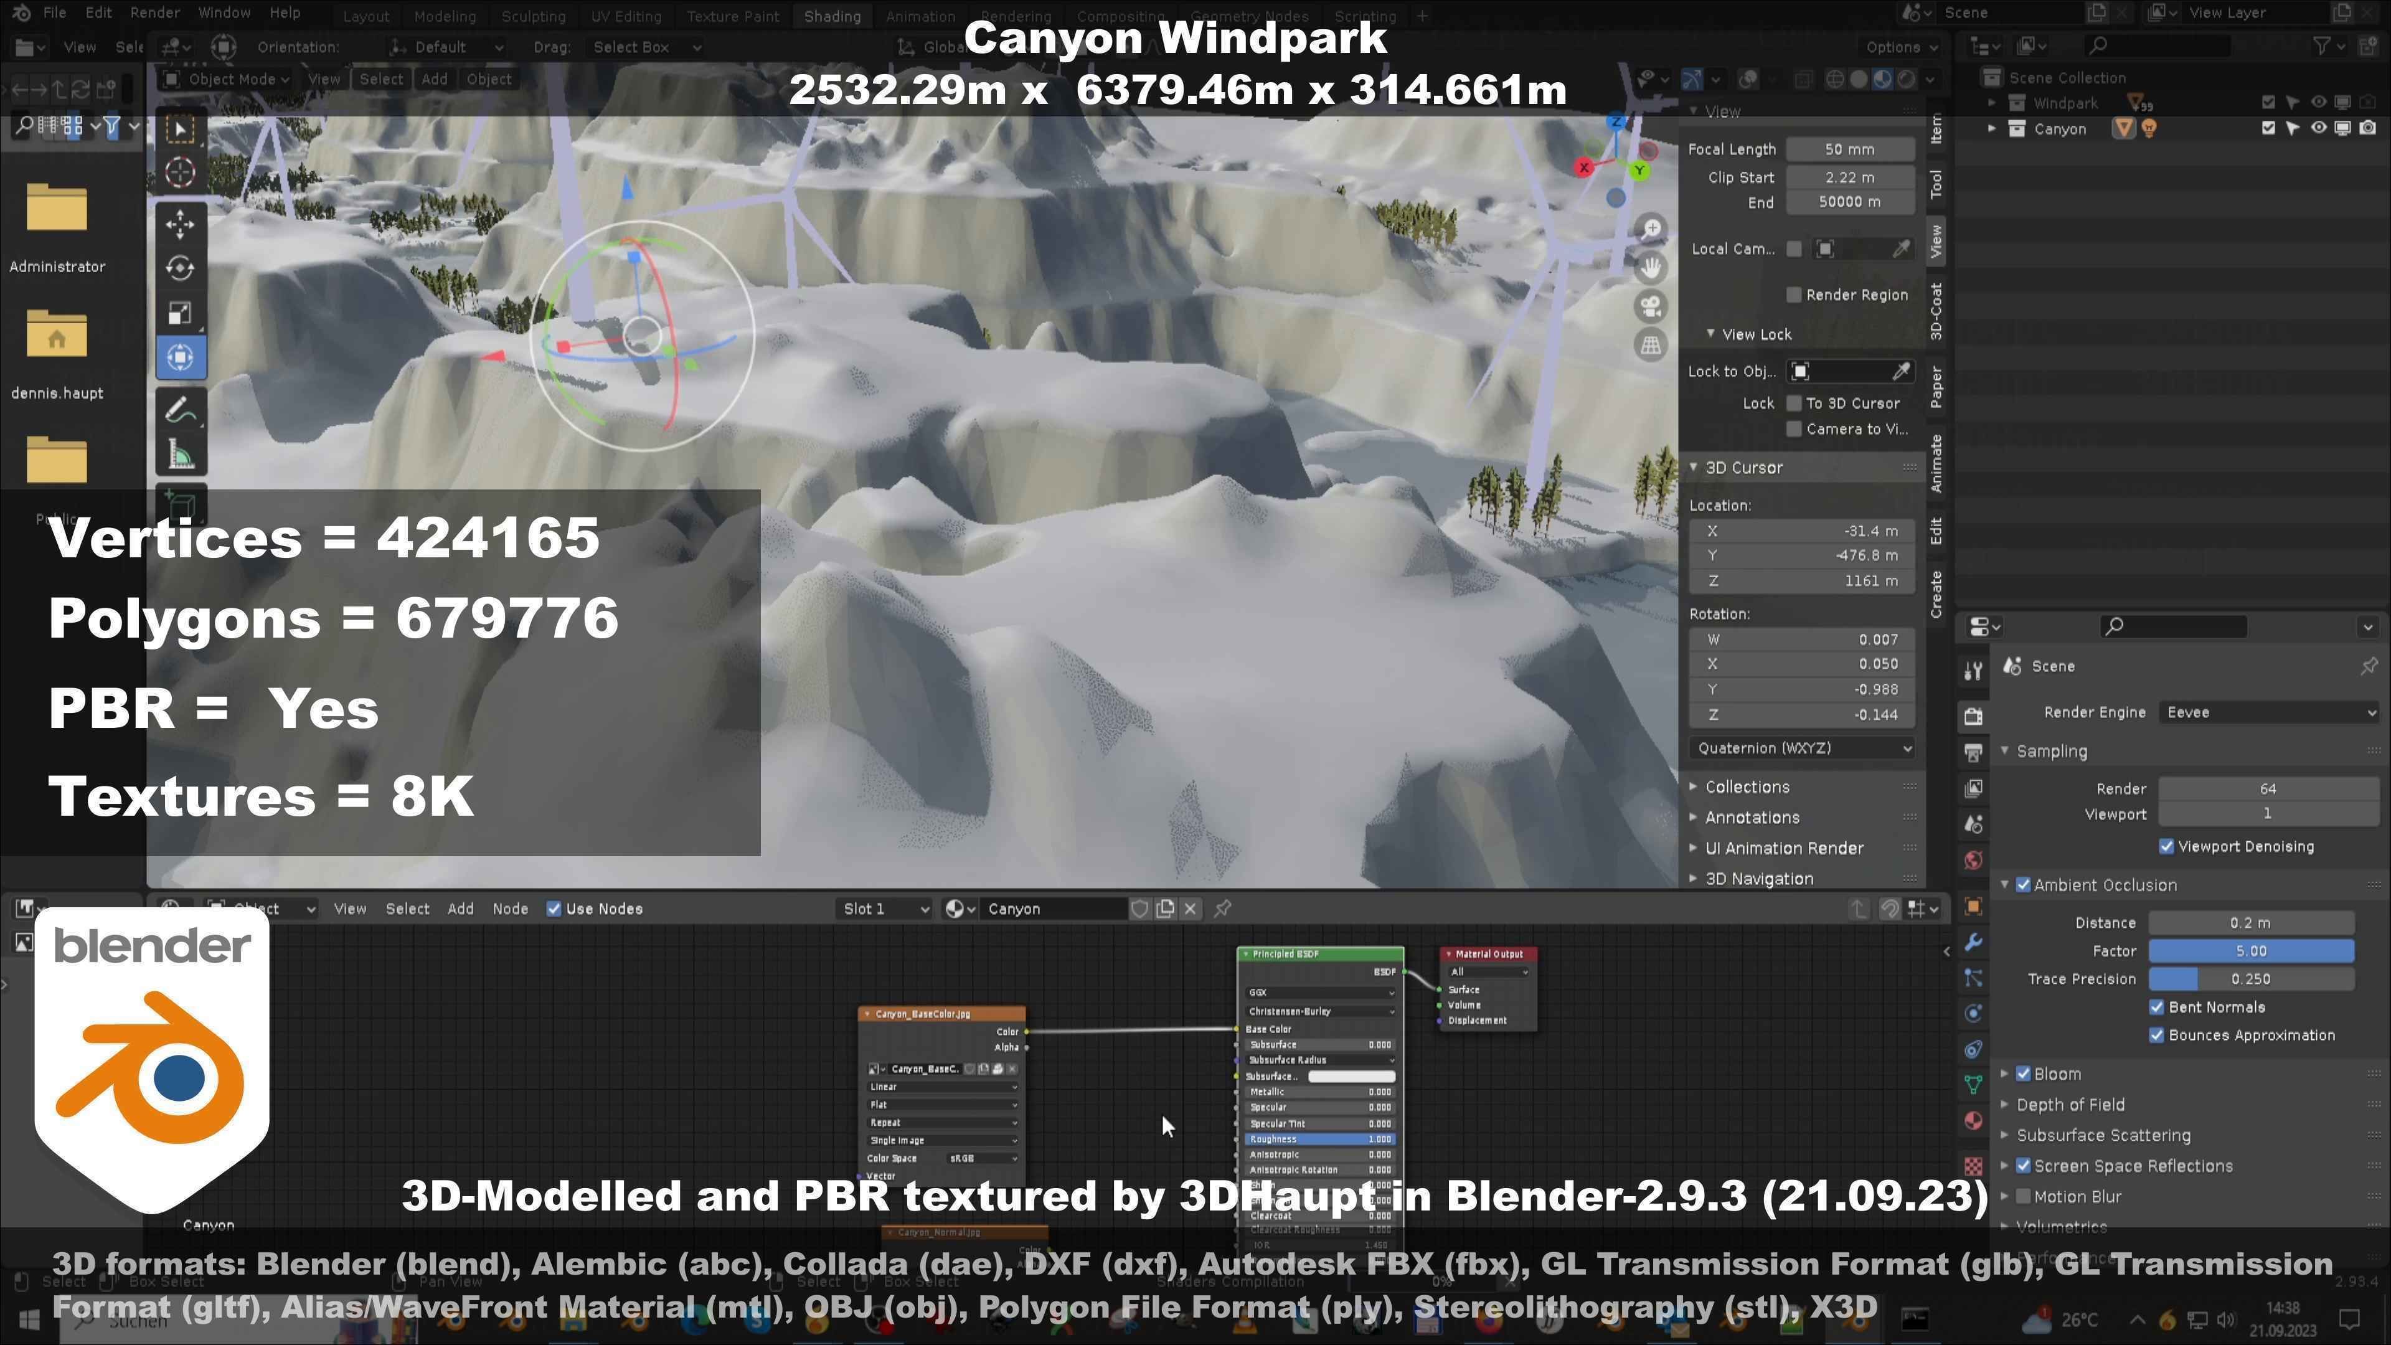
Task: Open the Physics properties tab icon
Action: (1973, 1012)
